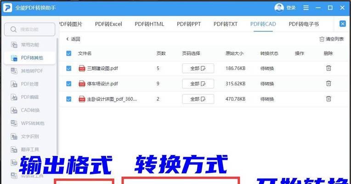Select file name 停车场设计.pdf

(x=102, y=84)
